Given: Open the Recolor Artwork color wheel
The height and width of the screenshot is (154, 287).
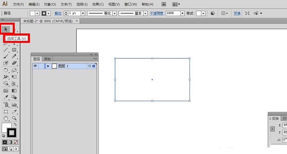Looking at the screenshot, I should pos(212,13).
